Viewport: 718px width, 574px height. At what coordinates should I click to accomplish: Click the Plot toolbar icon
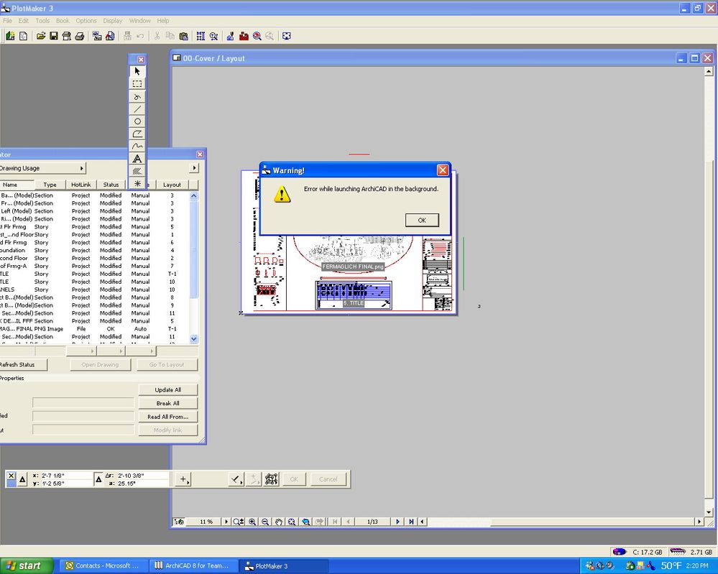click(x=66, y=36)
